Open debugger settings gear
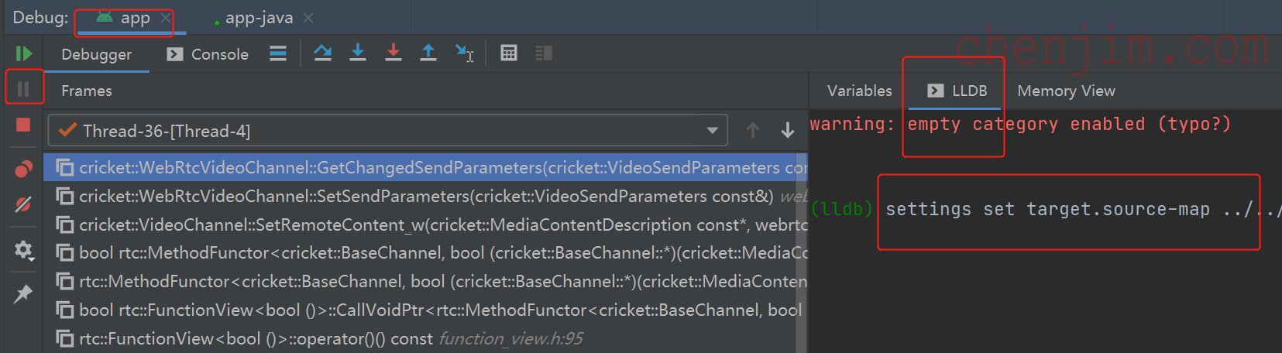1282x353 pixels. (23, 250)
